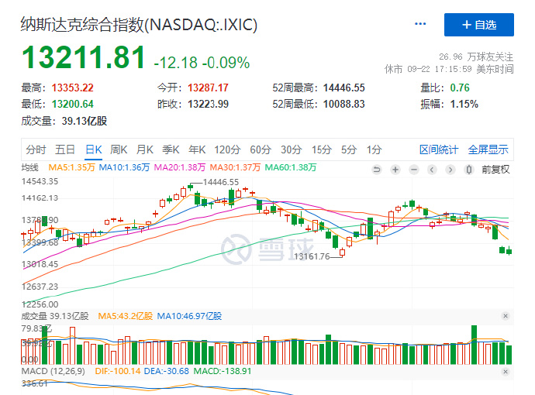This screenshot has height=395, width=535.
Task: Switch to the 120分 chart tab
Action: [227, 149]
